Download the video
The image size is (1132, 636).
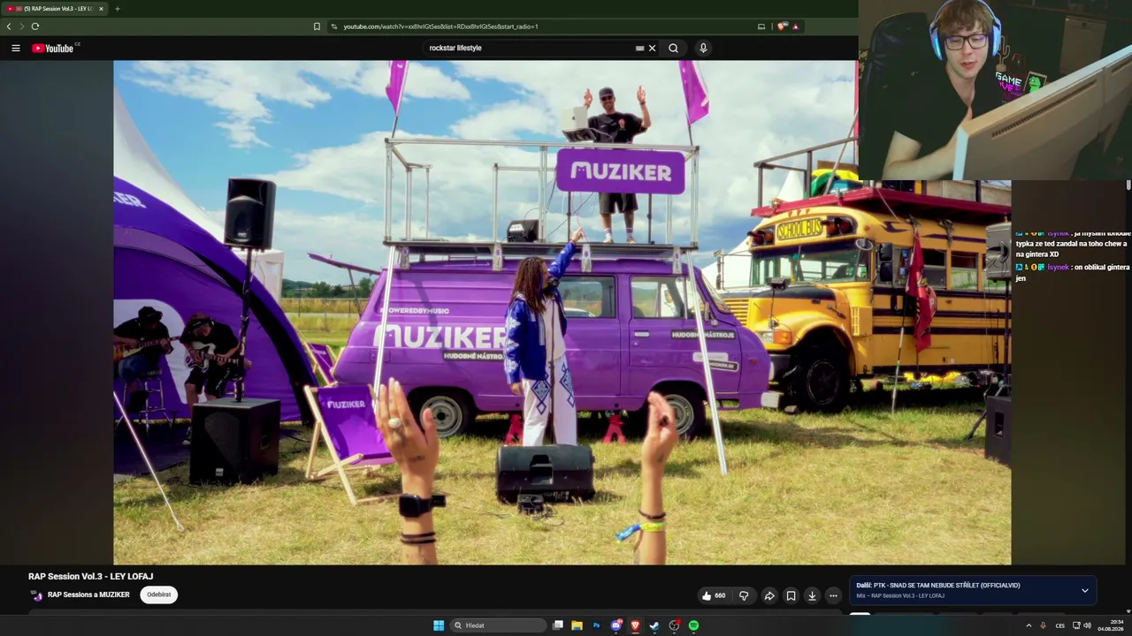click(x=812, y=595)
